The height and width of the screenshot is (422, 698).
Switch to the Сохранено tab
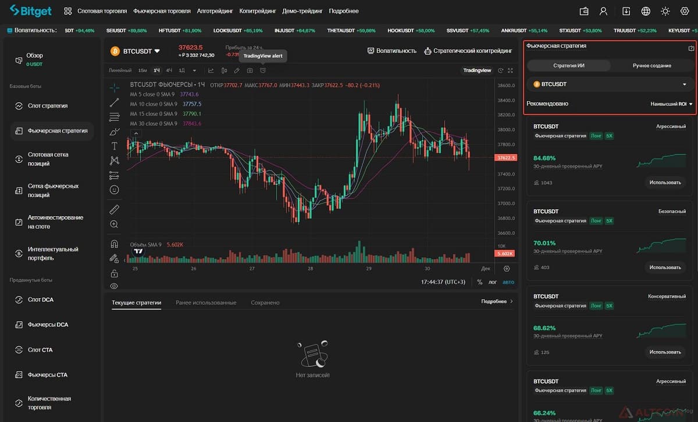(x=265, y=302)
